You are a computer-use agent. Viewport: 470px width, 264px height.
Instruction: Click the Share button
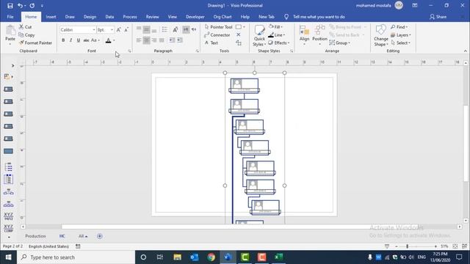(x=438, y=17)
